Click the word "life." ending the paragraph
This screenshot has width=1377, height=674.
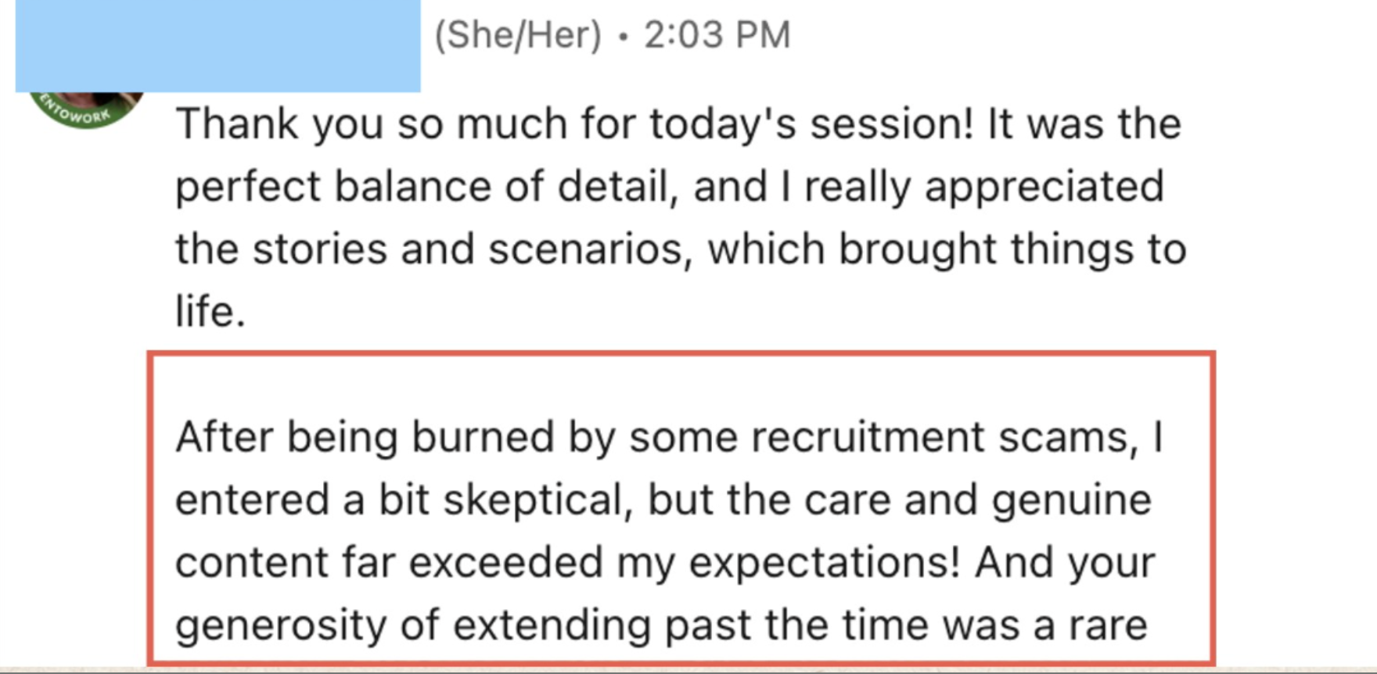(x=210, y=311)
